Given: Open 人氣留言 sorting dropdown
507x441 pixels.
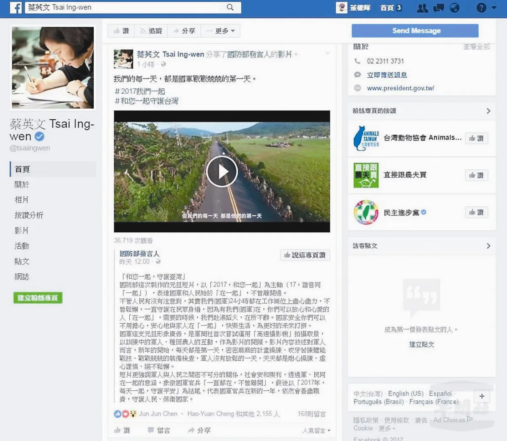Looking at the screenshot, I should 316,431.
